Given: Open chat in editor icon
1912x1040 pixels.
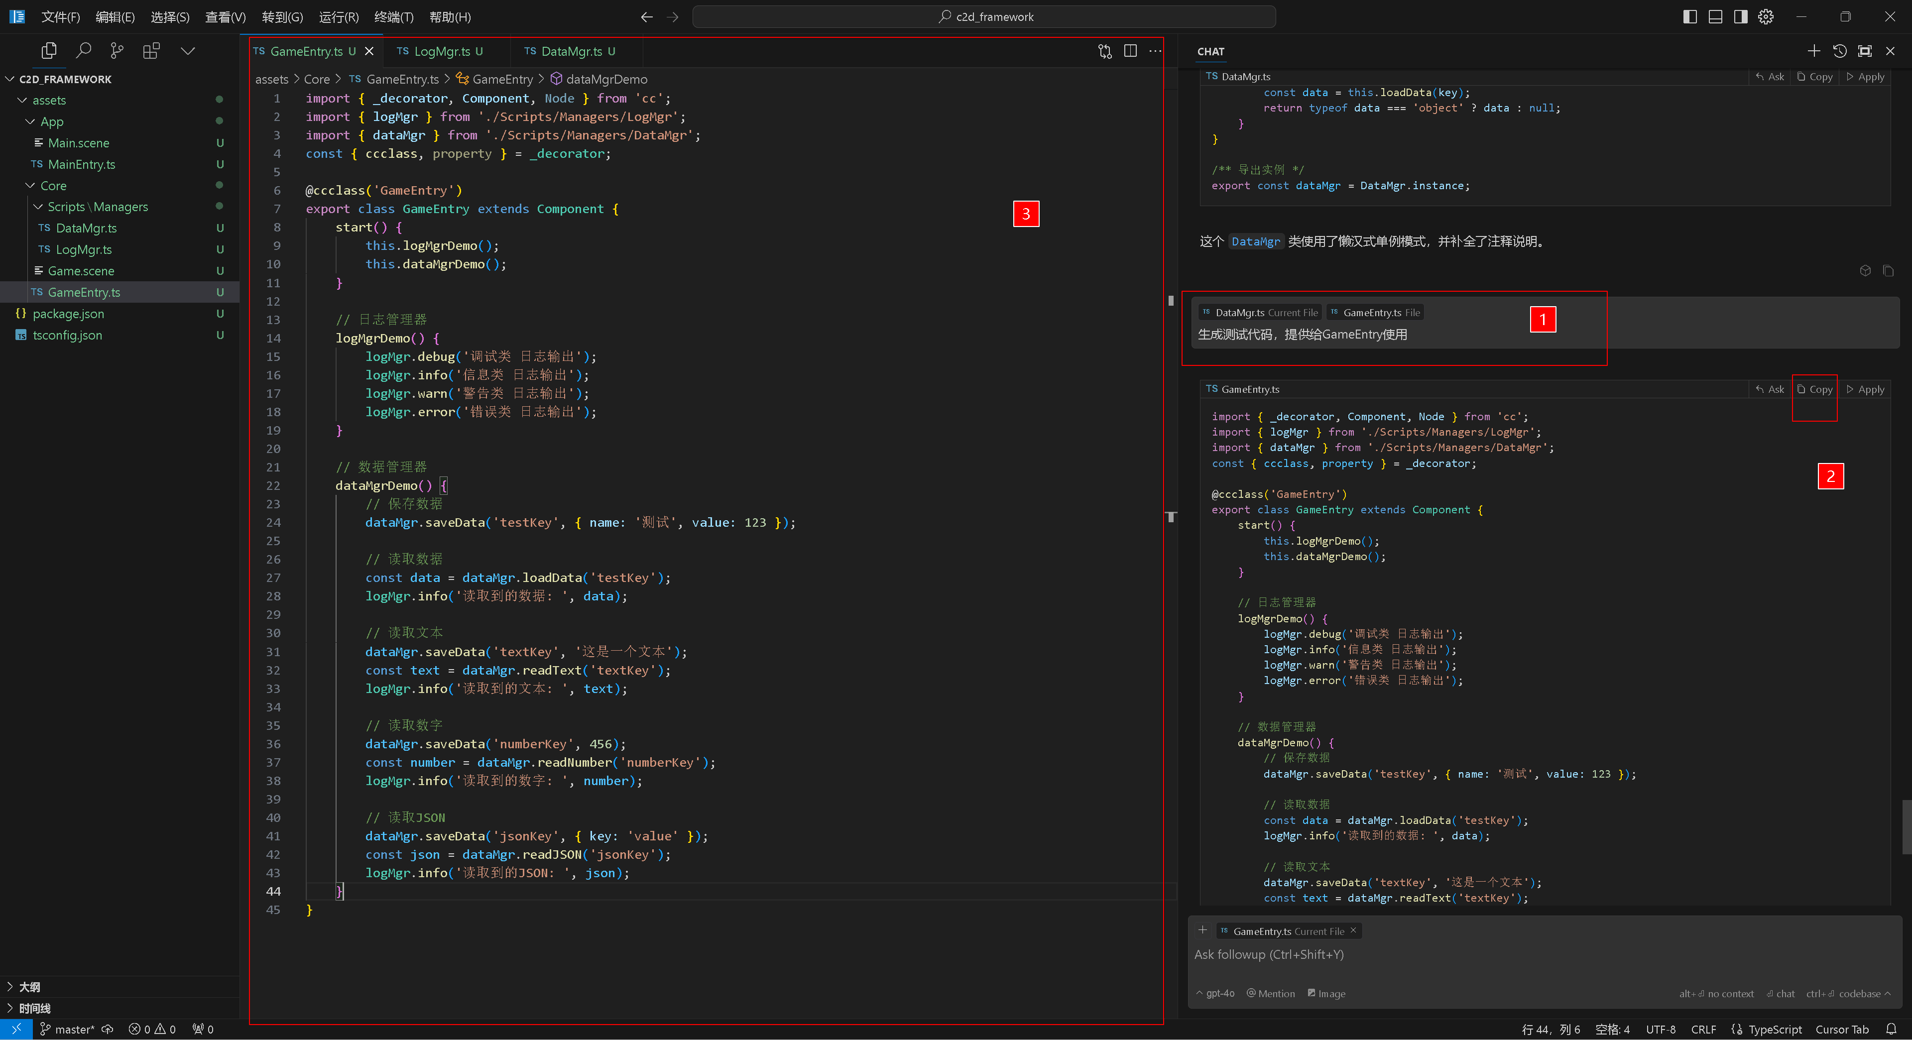Looking at the screenshot, I should tap(1865, 50).
